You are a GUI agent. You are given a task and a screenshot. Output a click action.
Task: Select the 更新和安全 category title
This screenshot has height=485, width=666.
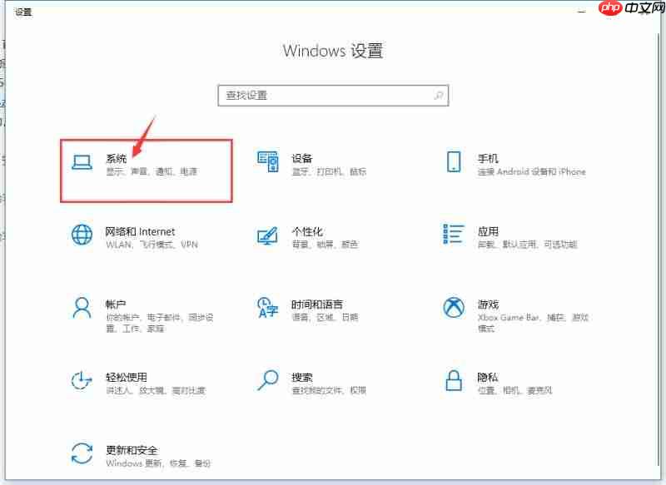132,450
